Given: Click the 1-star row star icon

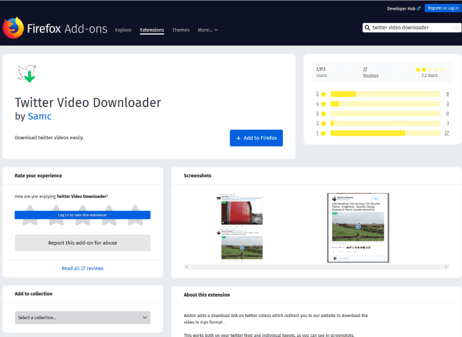Looking at the screenshot, I should coord(323,133).
